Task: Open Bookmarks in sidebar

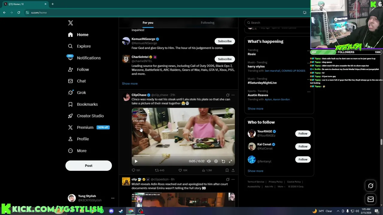Action: 83,104
